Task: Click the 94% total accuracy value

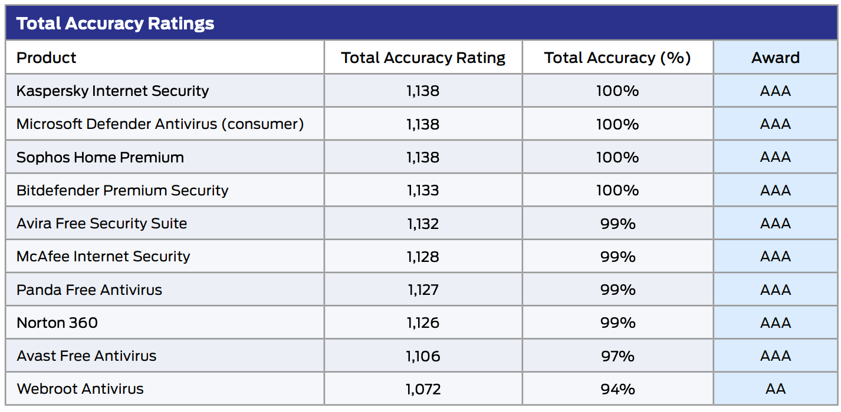Action: pos(617,389)
